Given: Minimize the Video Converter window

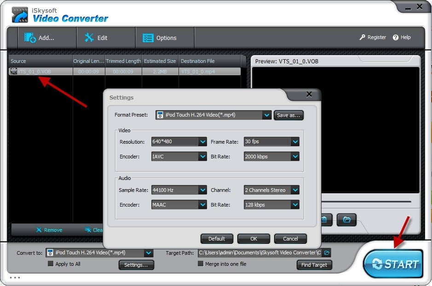Looking at the screenshot, I should [408, 8].
